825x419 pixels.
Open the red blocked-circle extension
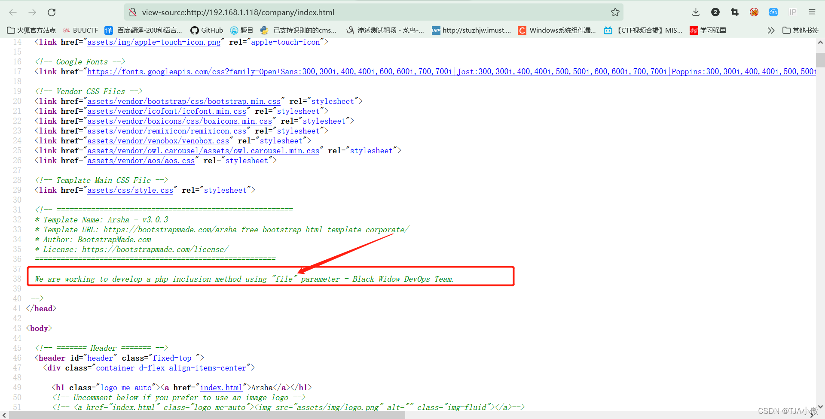tap(754, 12)
